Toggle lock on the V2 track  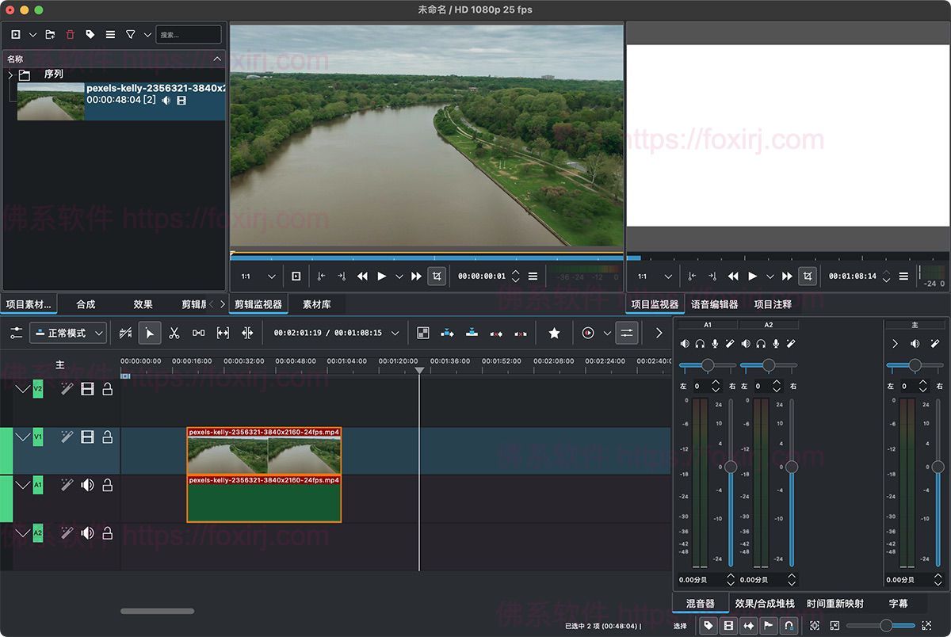(x=107, y=389)
